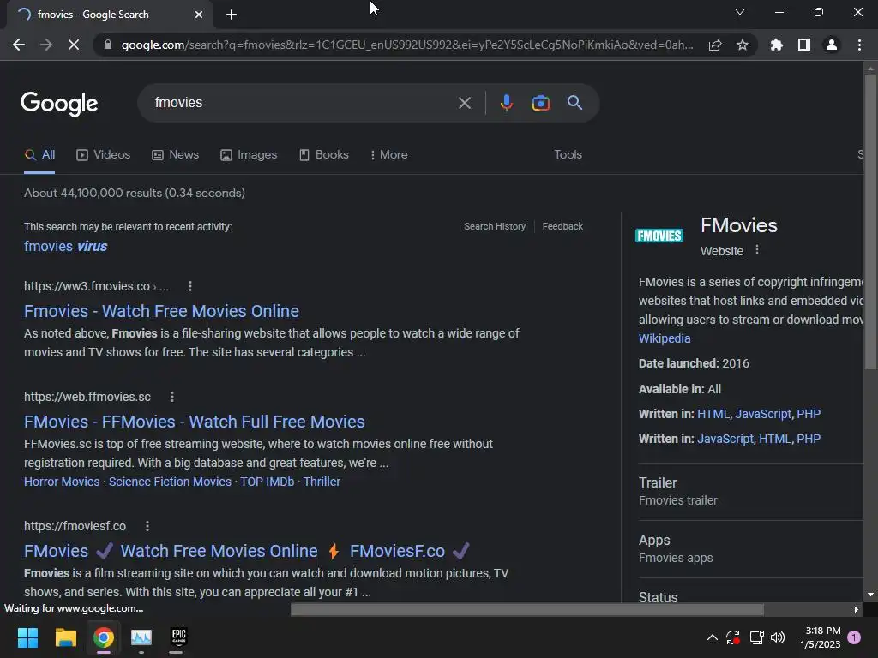This screenshot has width=878, height=658.
Task: Click the horizontal scrollbar thumb
Action: tap(527, 609)
